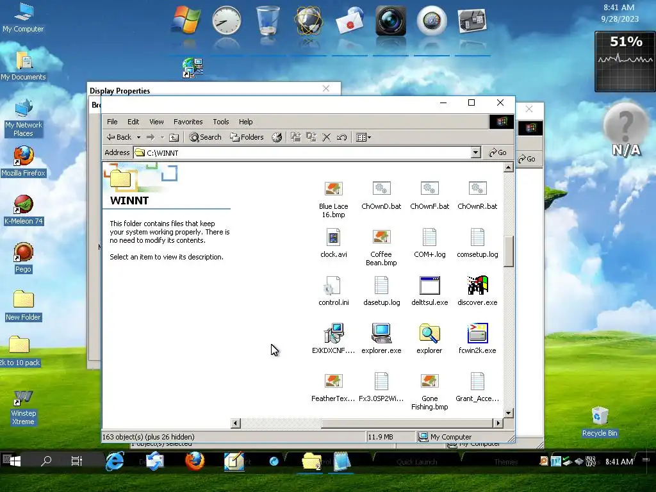The width and height of the screenshot is (656, 492).
Task: Click vertical scrollbar up arrow
Action: click(508, 168)
